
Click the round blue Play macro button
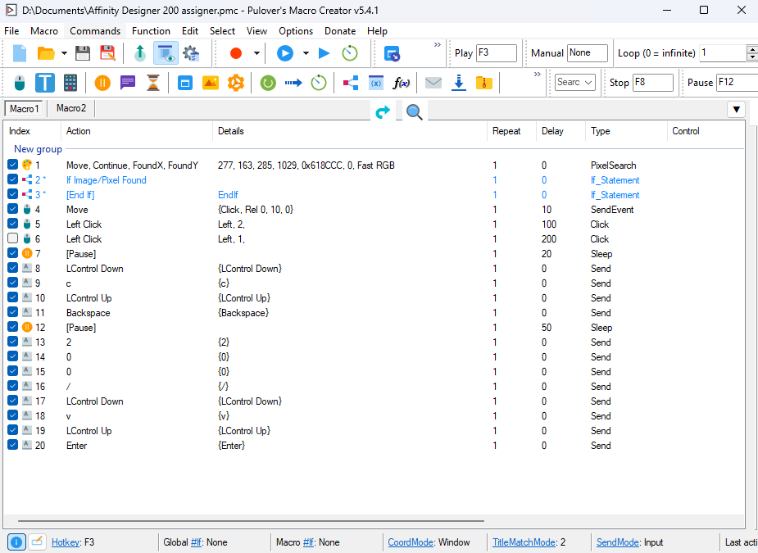tap(284, 53)
